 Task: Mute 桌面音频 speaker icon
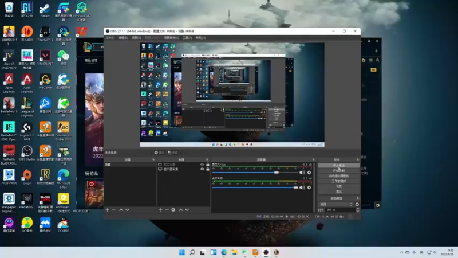coord(302,187)
